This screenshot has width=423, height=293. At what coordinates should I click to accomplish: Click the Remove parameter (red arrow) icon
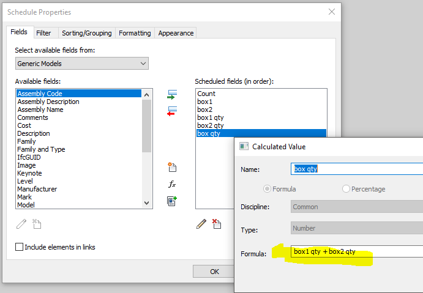[x=172, y=111]
